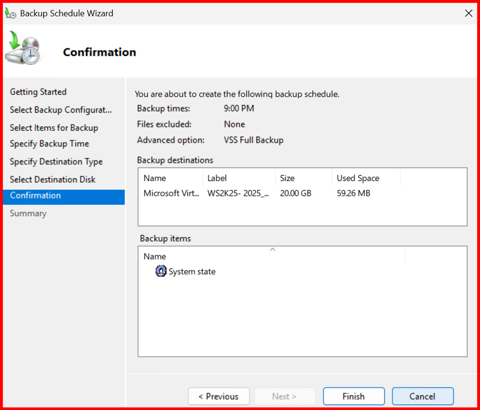Viewport: 480px width, 410px height.
Task: Select the System state backup item
Action: point(192,272)
